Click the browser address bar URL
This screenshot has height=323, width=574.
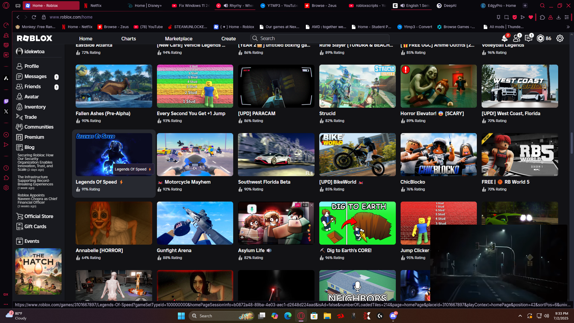[71, 17]
